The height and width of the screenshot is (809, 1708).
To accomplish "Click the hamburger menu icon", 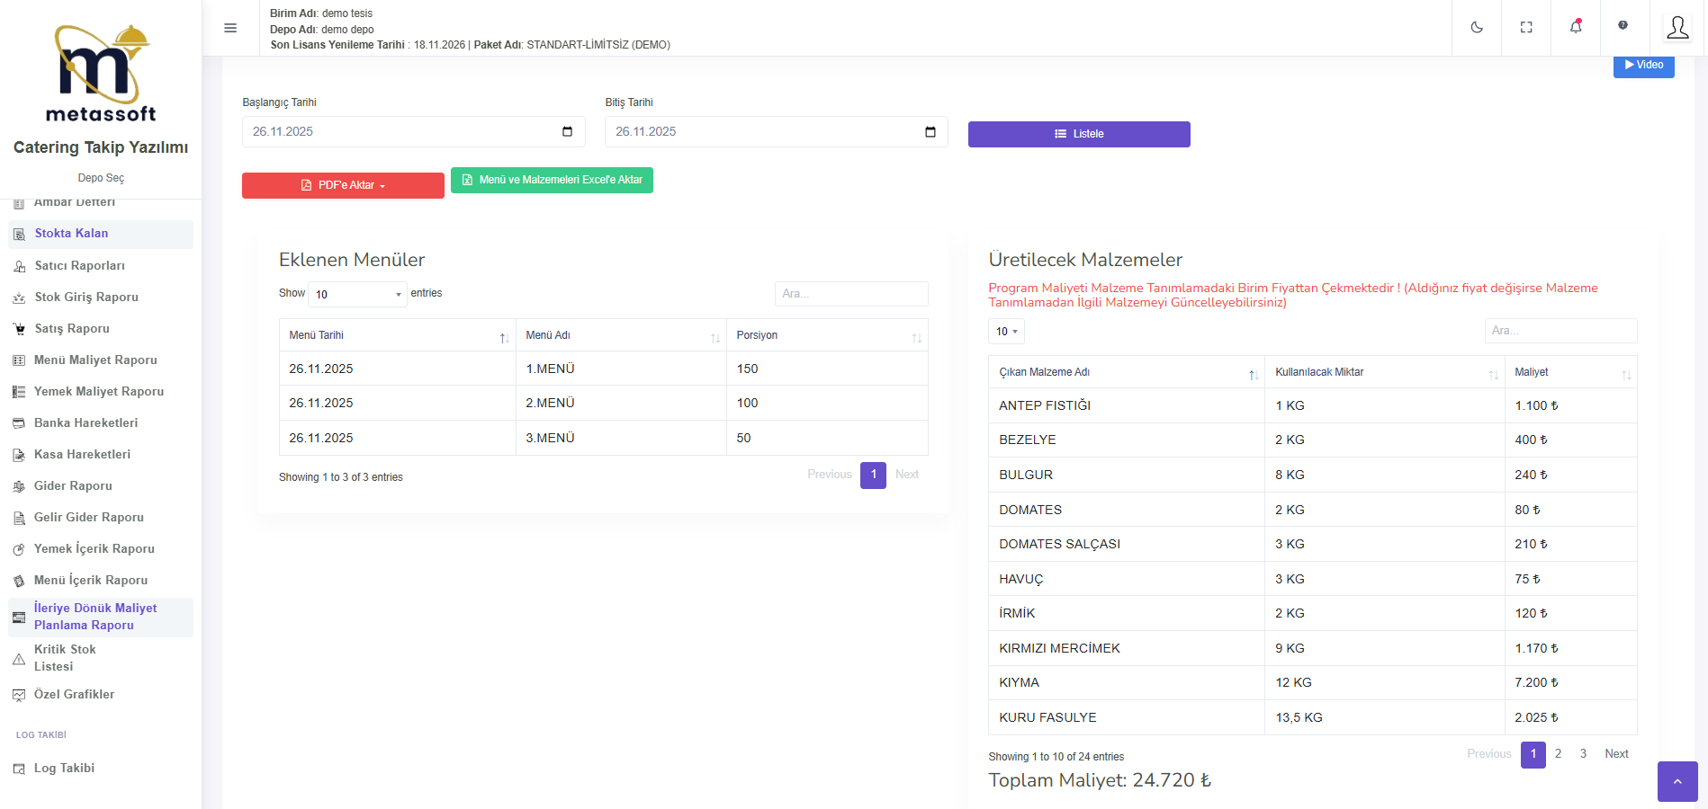I will (230, 28).
